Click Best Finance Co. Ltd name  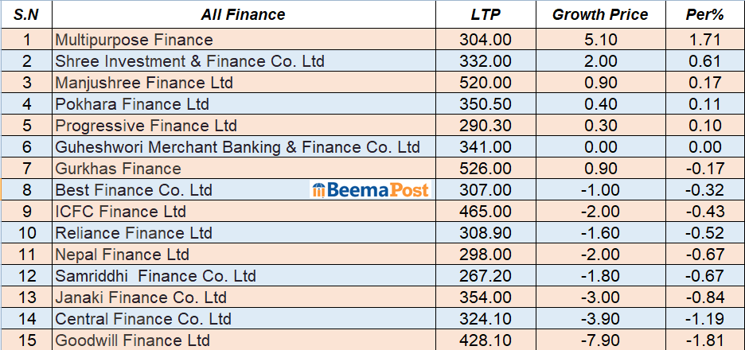pos(134,190)
